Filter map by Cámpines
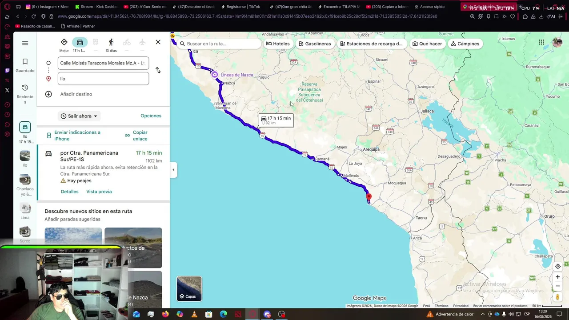The image size is (569, 320). pos(465,44)
